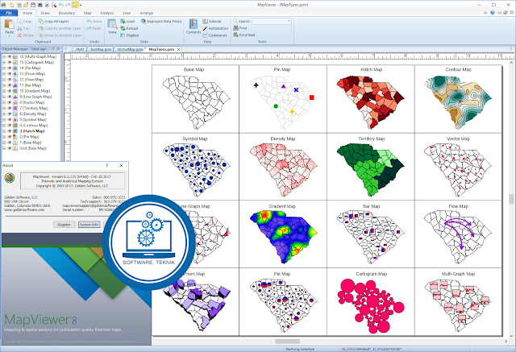
Task: Click the Copy All Layers command
Action: click(x=53, y=22)
